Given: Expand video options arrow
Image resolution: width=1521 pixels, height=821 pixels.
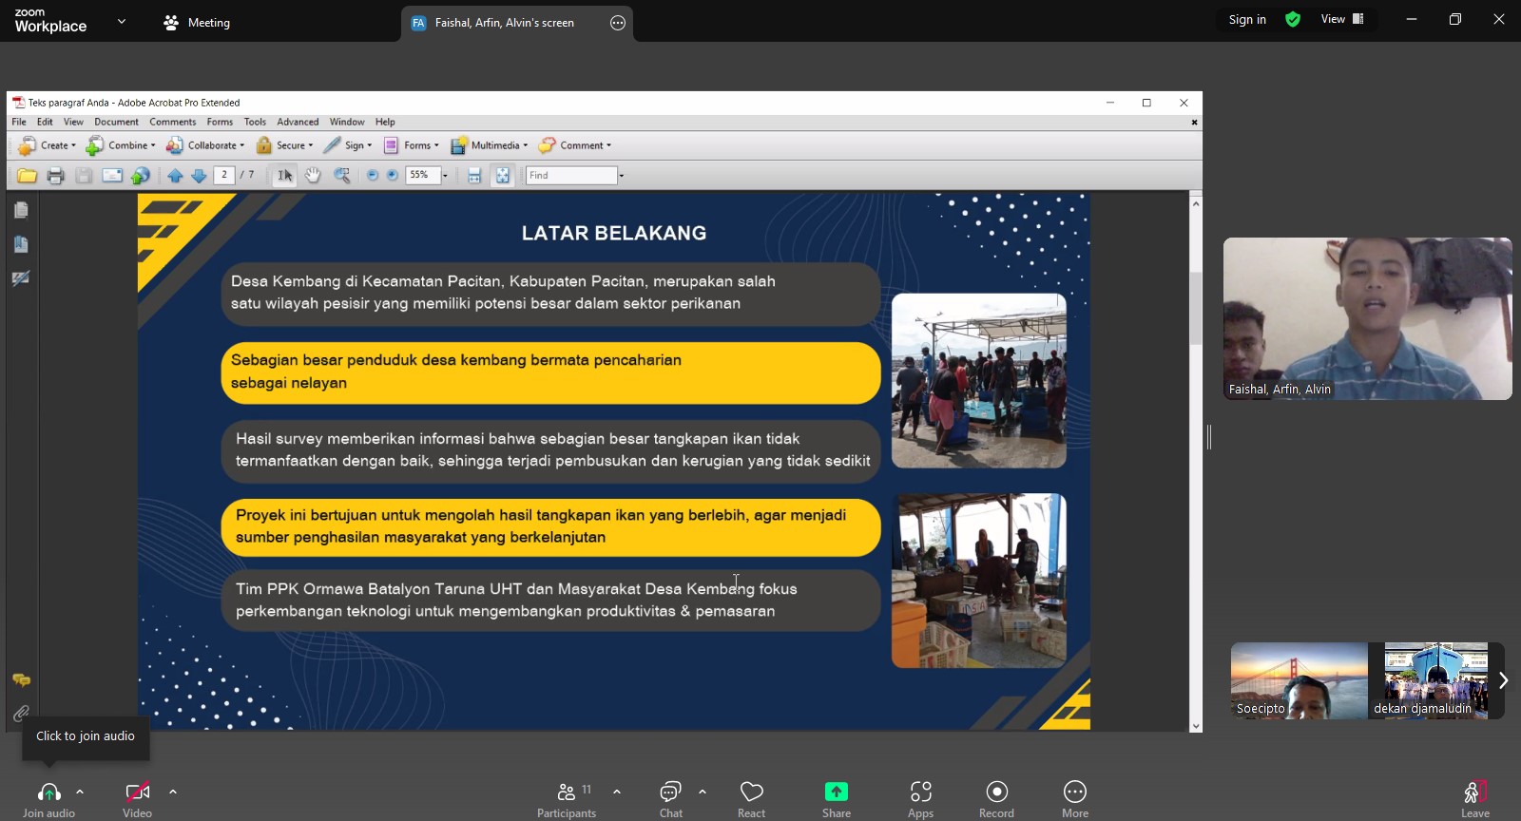Looking at the screenshot, I should click(x=173, y=791).
